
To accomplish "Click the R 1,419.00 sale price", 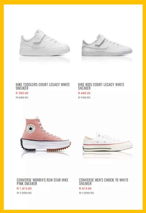I will pos(24,188).
